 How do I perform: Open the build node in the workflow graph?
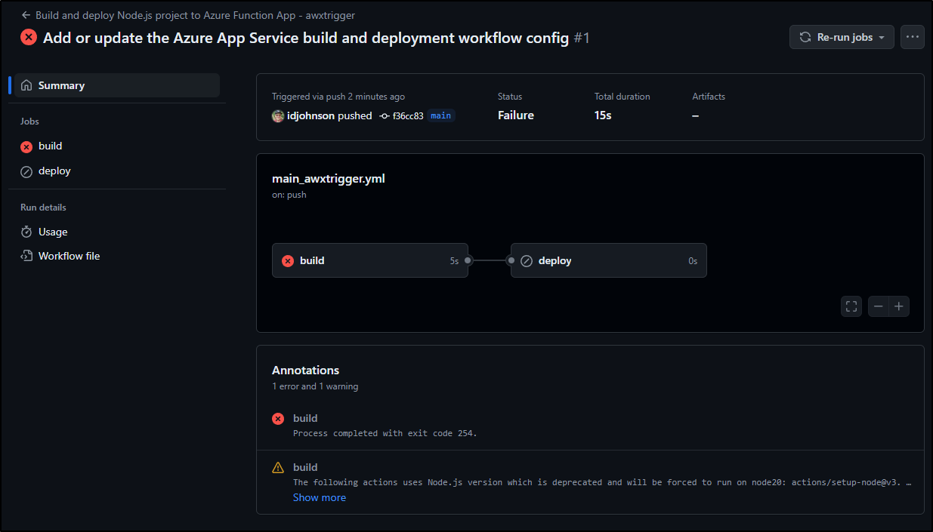coord(370,260)
